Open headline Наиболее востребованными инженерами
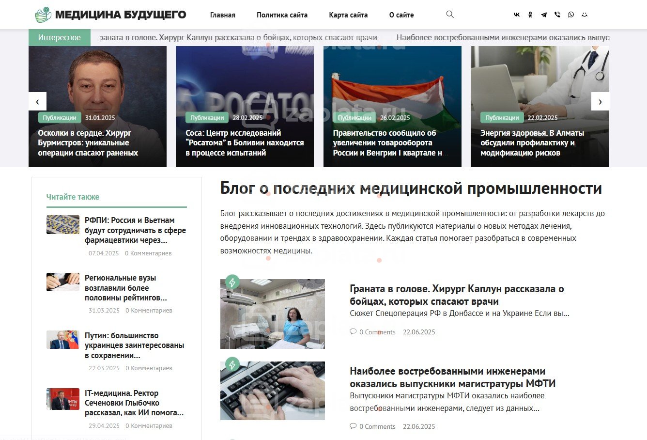The image size is (647, 440). [x=452, y=377]
